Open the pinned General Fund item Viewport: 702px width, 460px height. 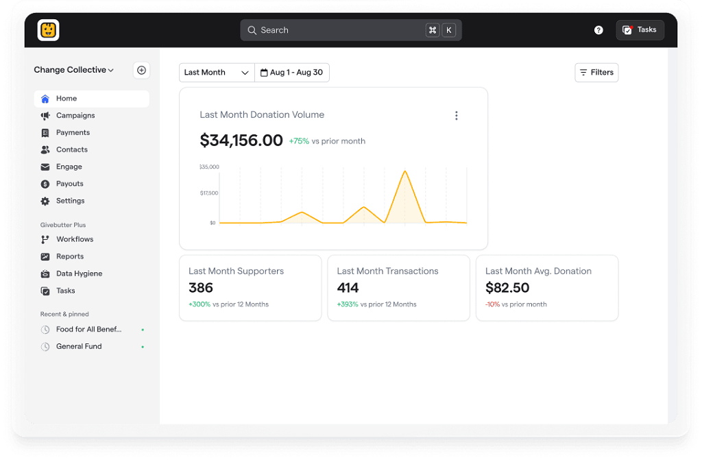(79, 347)
